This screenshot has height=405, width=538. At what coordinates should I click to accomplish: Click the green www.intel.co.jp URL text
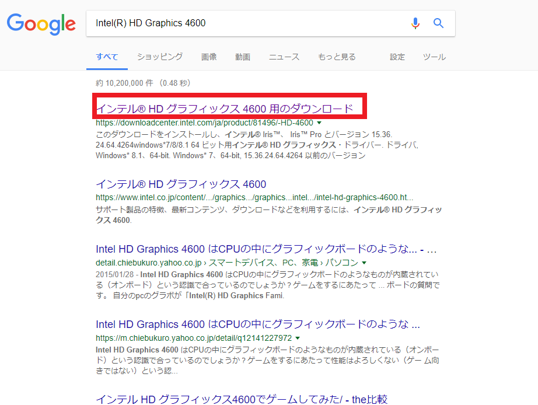click(254, 198)
